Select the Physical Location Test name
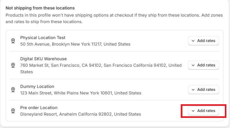This screenshot has width=230, height=128. click(x=43, y=38)
